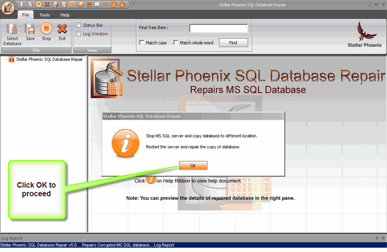Click the orange info icon in dialog
The image size is (387, 252).
[125, 143]
